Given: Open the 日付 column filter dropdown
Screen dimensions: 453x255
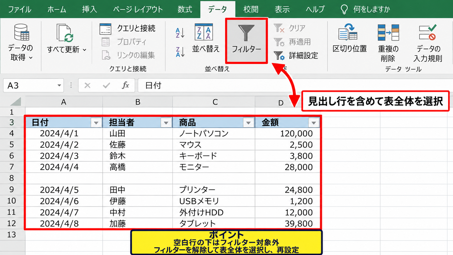Looking at the screenshot, I should tap(96, 123).
